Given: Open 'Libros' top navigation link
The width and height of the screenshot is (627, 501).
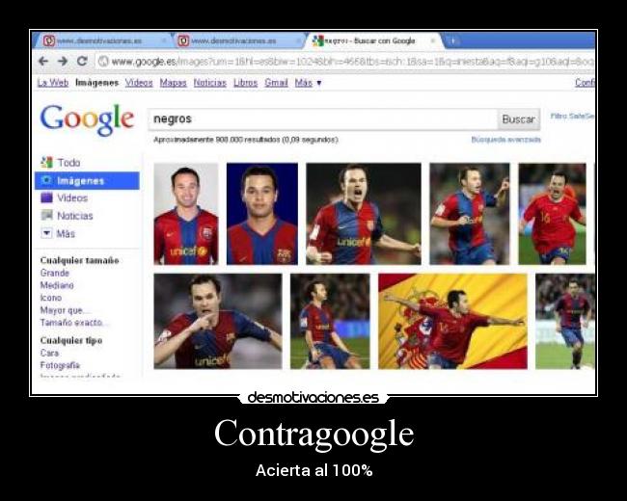Looking at the screenshot, I should (x=246, y=83).
